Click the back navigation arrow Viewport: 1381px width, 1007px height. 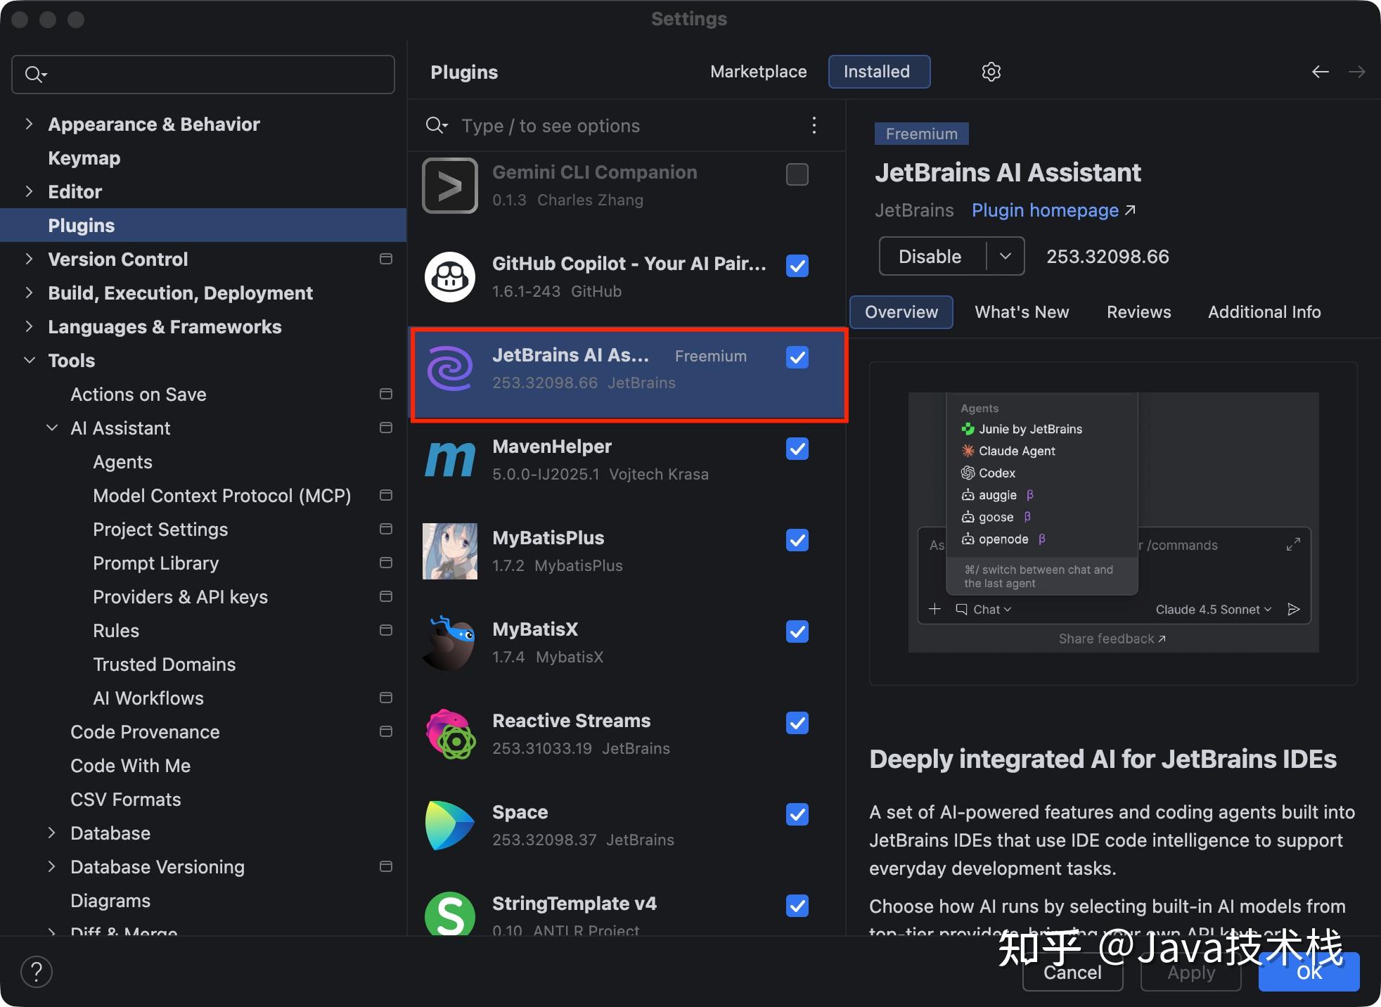pyautogui.click(x=1320, y=72)
